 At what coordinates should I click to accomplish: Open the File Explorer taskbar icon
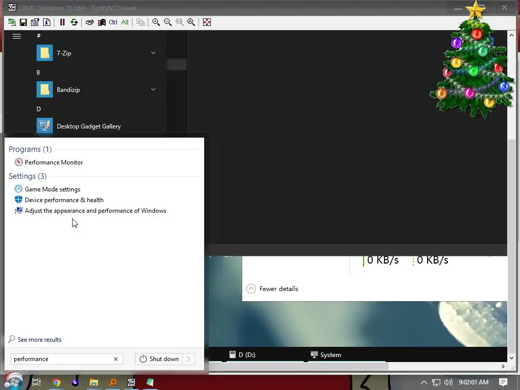94,382
